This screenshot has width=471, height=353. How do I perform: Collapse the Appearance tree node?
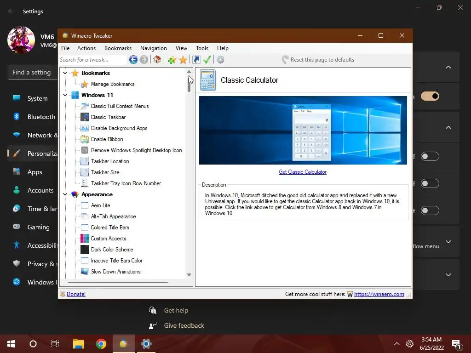pos(65,194)
